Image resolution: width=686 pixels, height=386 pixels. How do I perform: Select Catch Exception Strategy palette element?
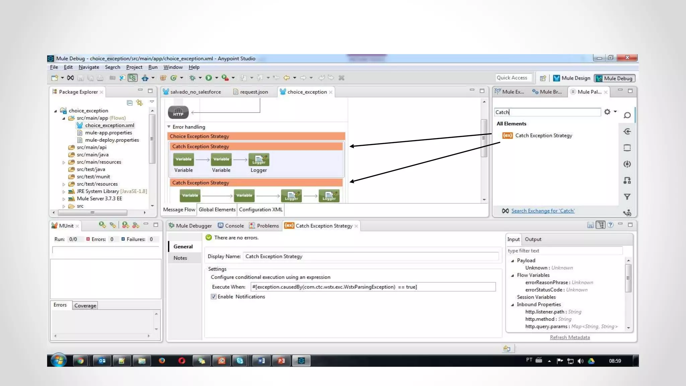click(x=543, y=135)
